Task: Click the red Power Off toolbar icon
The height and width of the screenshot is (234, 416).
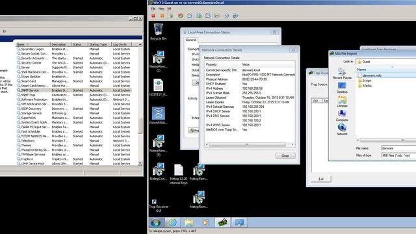Action: coord(153,16)
